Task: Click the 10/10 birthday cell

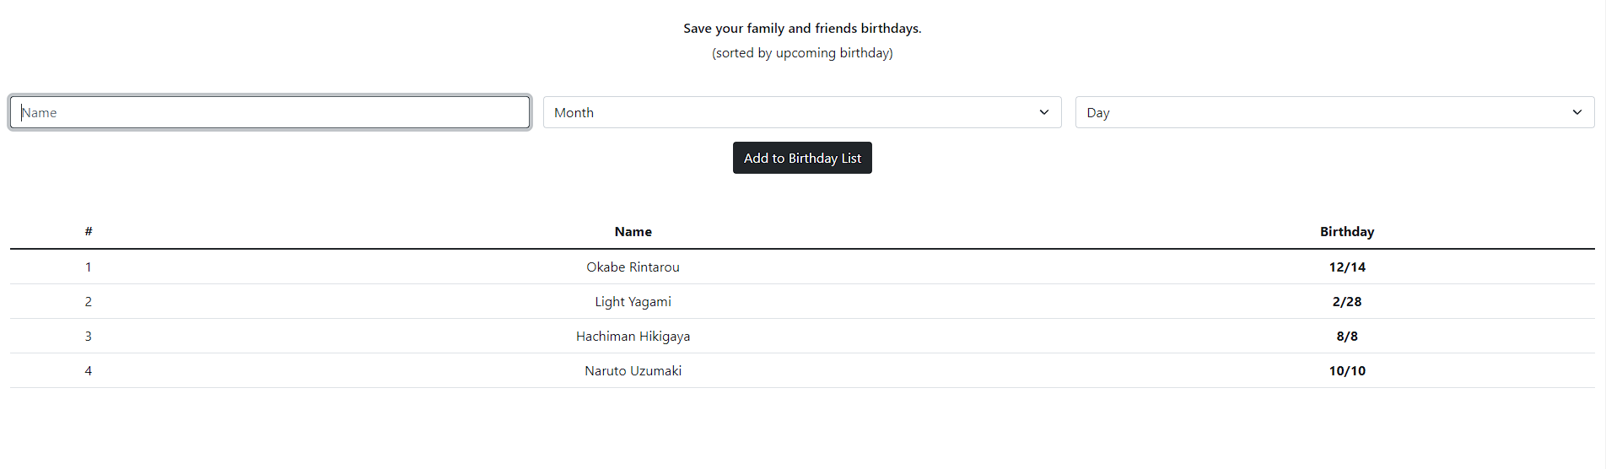Action: (x=1347, y=370)
